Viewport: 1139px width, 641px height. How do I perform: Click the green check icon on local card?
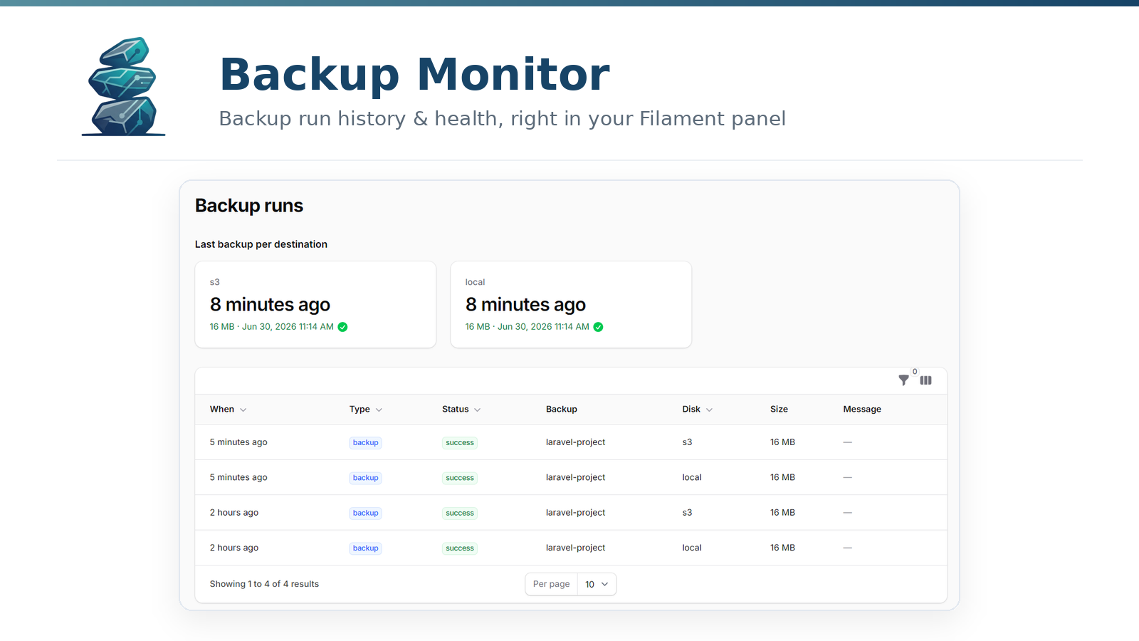pos(598,327)
